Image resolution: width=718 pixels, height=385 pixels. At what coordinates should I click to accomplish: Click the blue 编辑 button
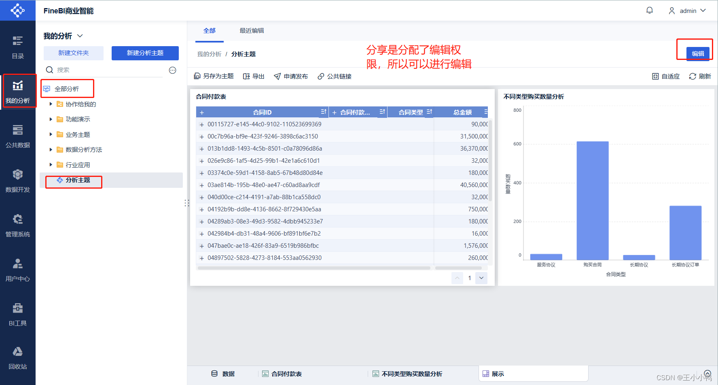pyautogui.click(x=698, y=53)
